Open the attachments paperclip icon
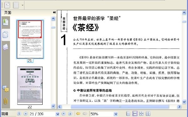Viewport: 188px width, 117px height. point(6,101)
